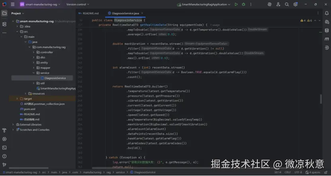Open the code with me user icon
The image size is (331, 176).
[278, 4]
